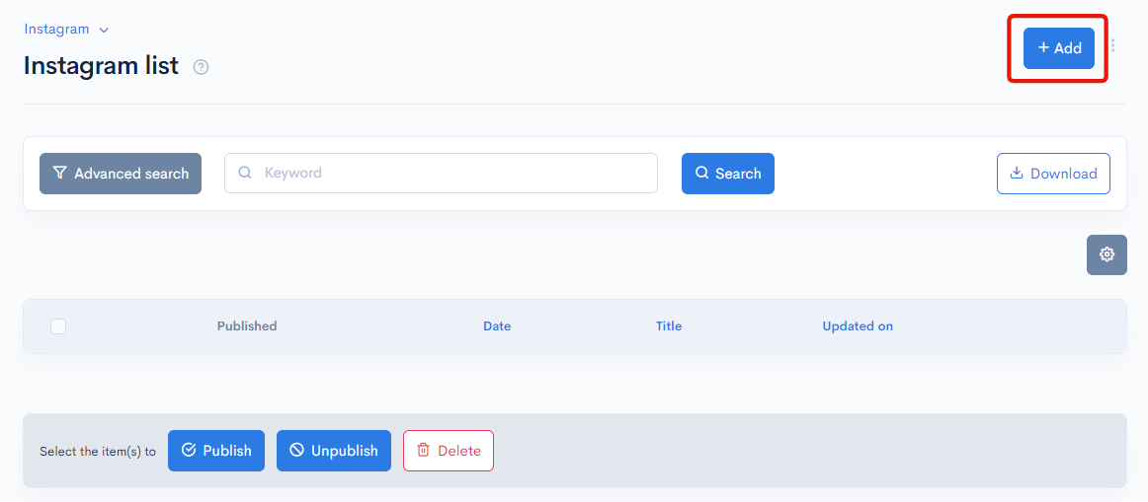Sort the list by Title column

click(x=669, y=326)
